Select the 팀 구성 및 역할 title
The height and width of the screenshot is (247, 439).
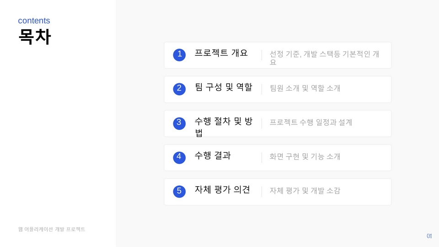(224, 87)
